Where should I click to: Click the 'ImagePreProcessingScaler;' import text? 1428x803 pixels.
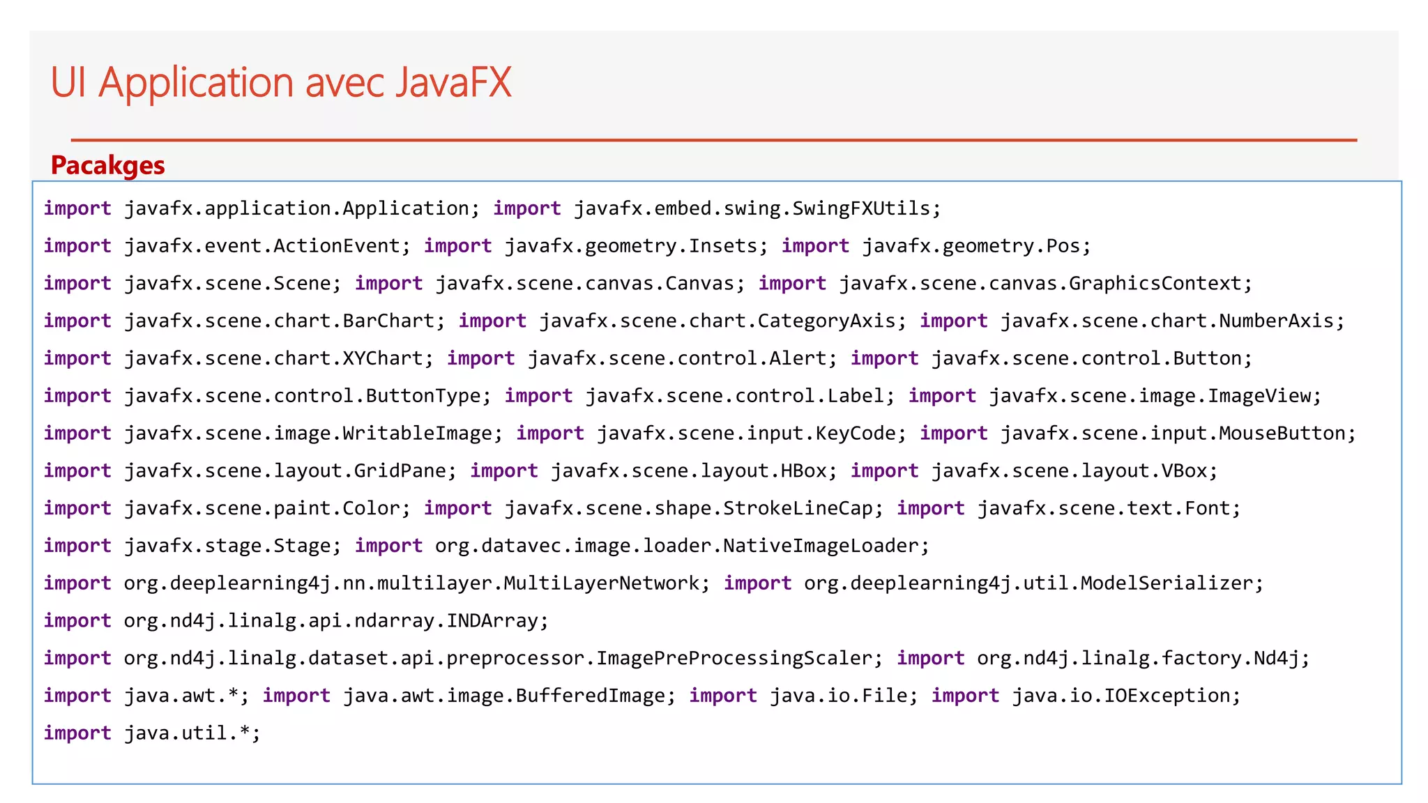[x=740, y=660]
